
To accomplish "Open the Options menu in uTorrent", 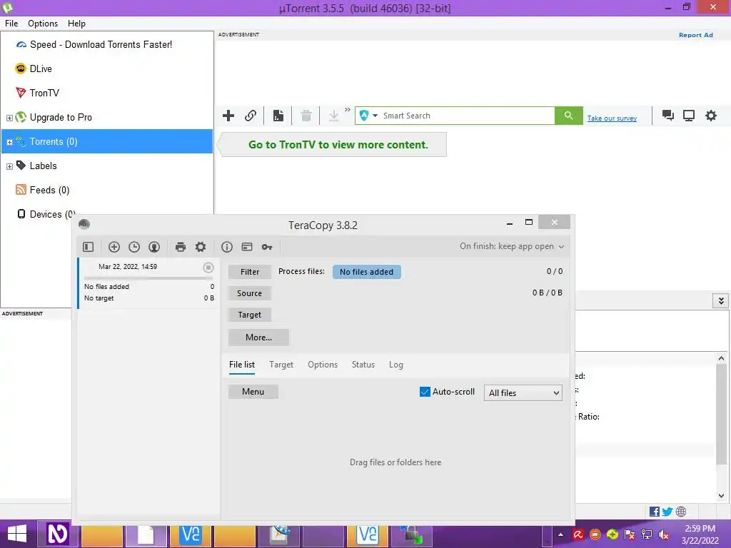I will click(x=42, y=24).
